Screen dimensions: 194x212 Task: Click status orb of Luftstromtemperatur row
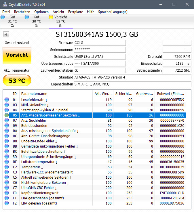click(x=7, y=162)
